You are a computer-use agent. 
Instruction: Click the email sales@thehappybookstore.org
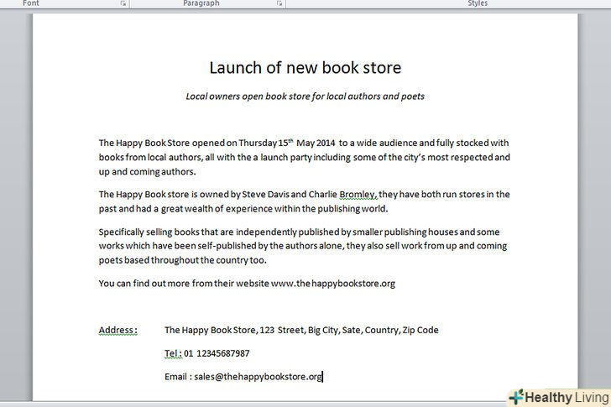(x=258, y=377)
